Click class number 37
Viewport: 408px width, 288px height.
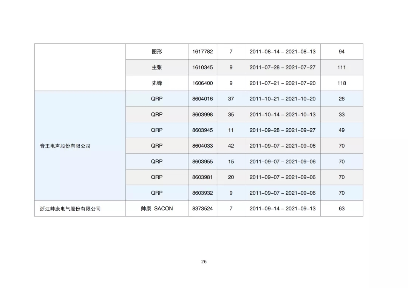point(231,99)
